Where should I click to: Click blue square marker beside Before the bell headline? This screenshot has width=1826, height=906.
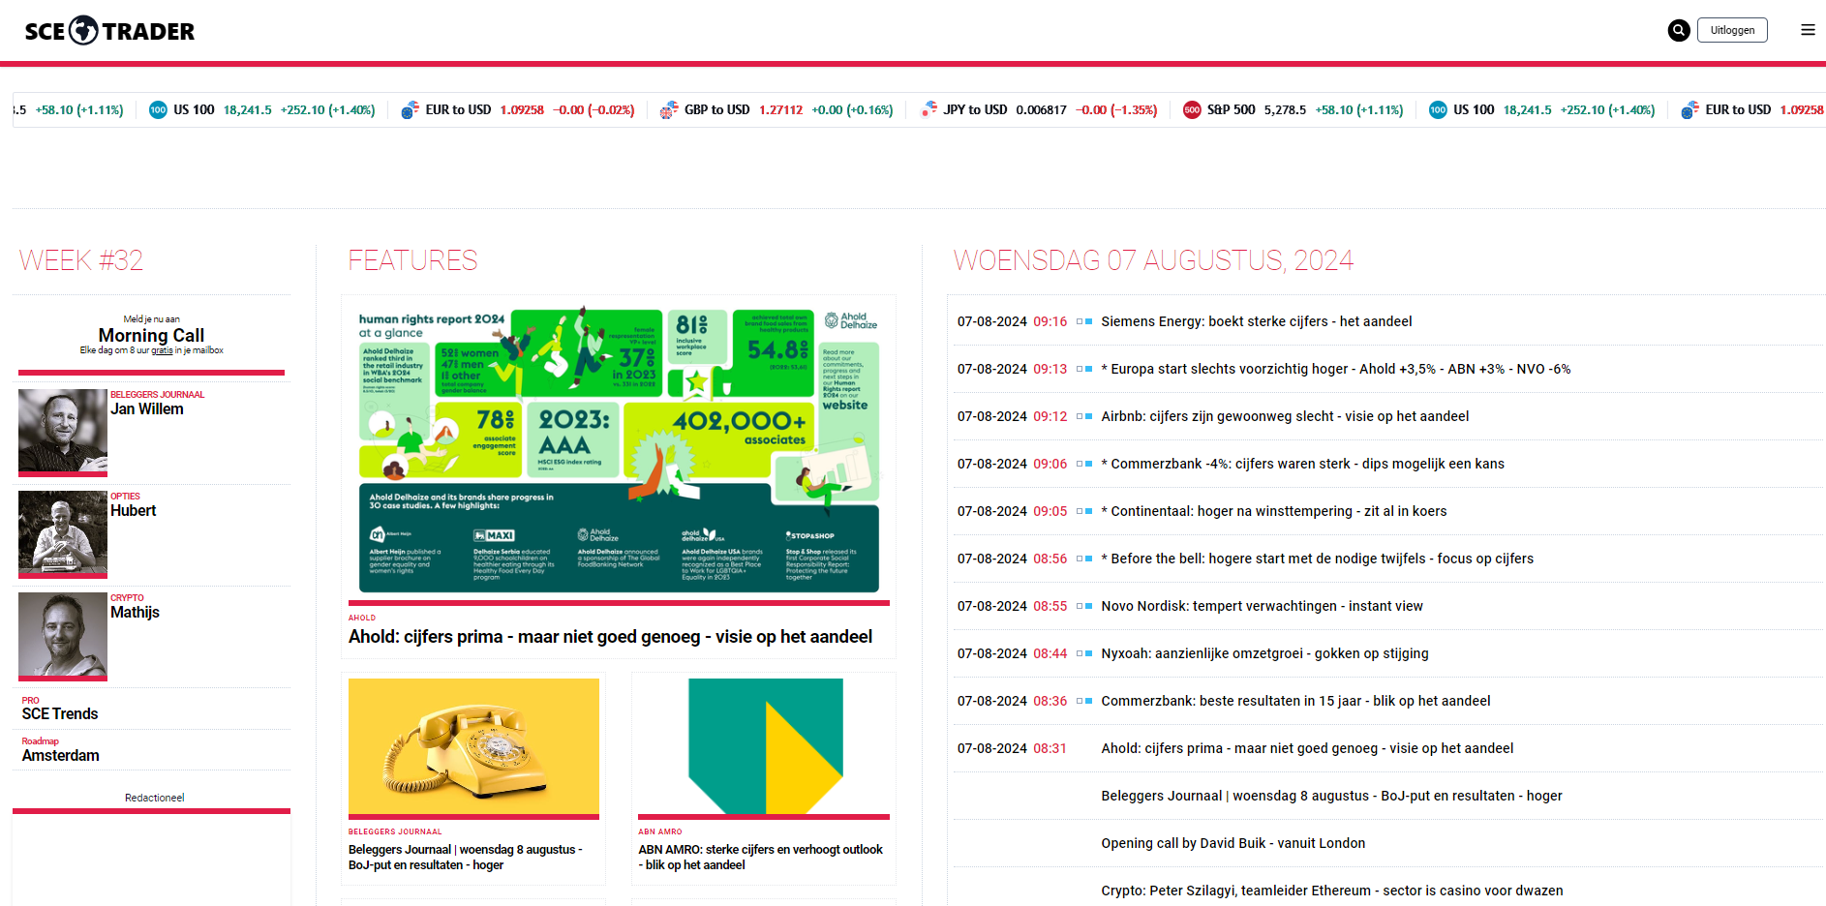pyautogui.click(x=1089, y=559)
